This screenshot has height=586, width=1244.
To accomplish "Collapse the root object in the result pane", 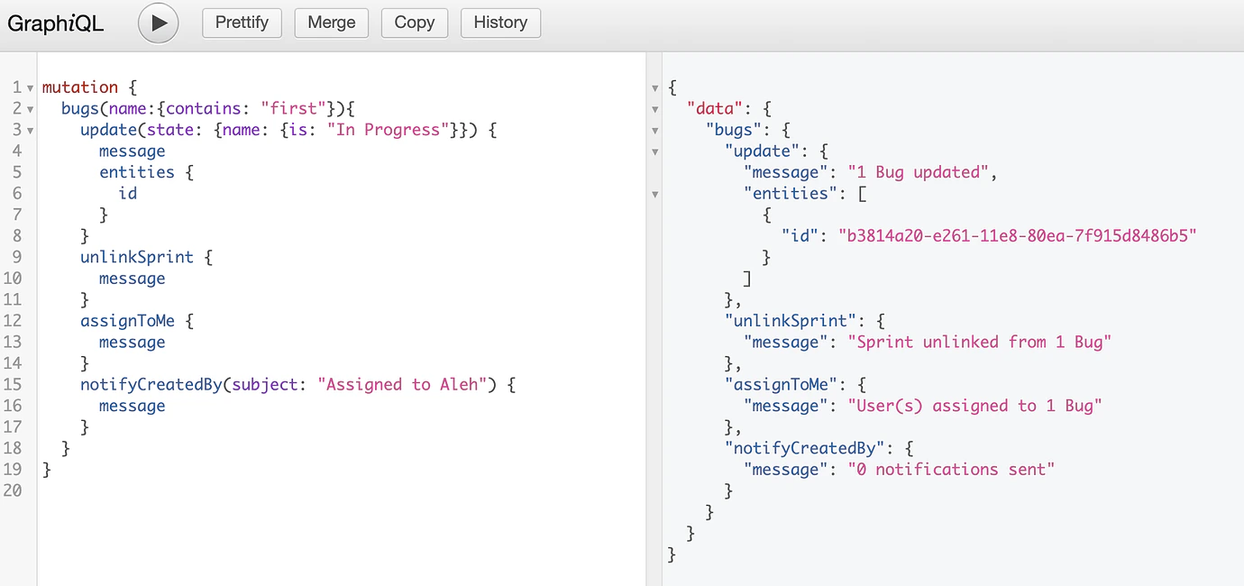I will click(x=655, y=88).
